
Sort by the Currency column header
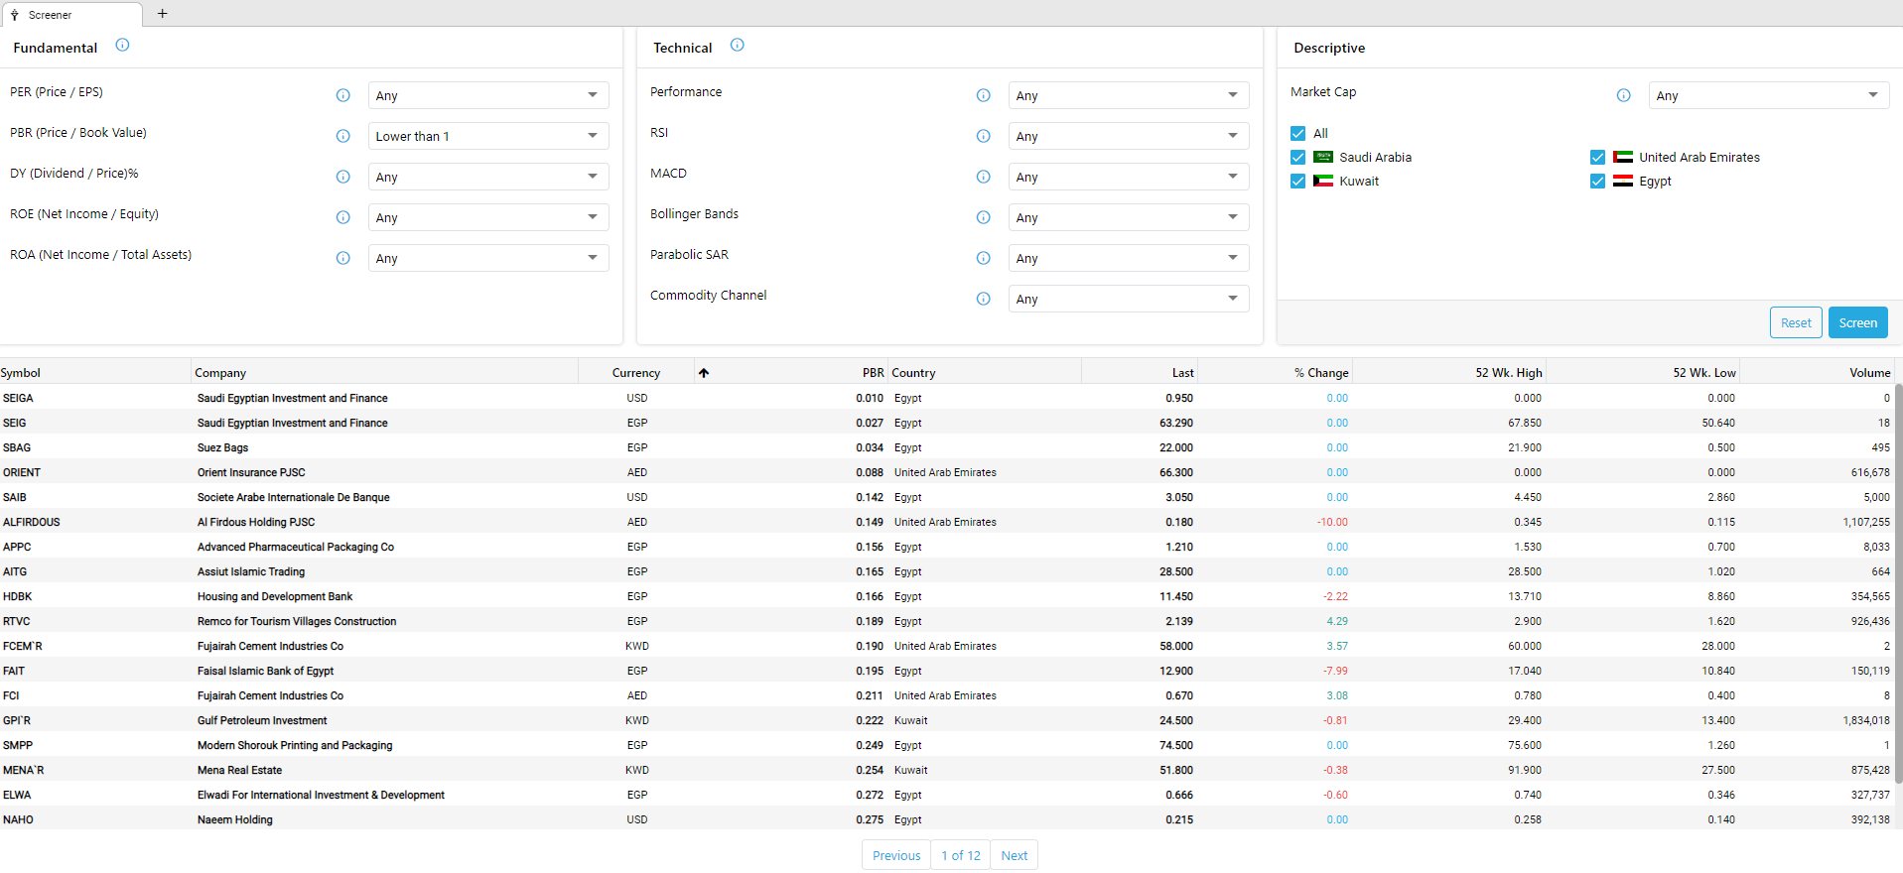point(635,373)
